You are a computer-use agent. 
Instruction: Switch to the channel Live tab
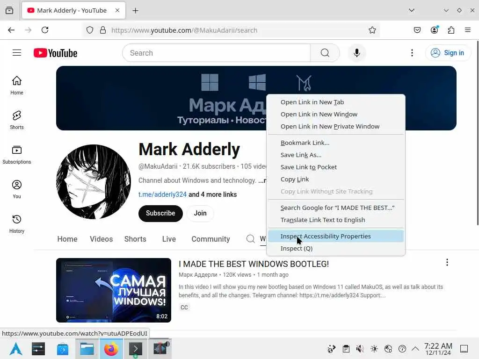169,239
